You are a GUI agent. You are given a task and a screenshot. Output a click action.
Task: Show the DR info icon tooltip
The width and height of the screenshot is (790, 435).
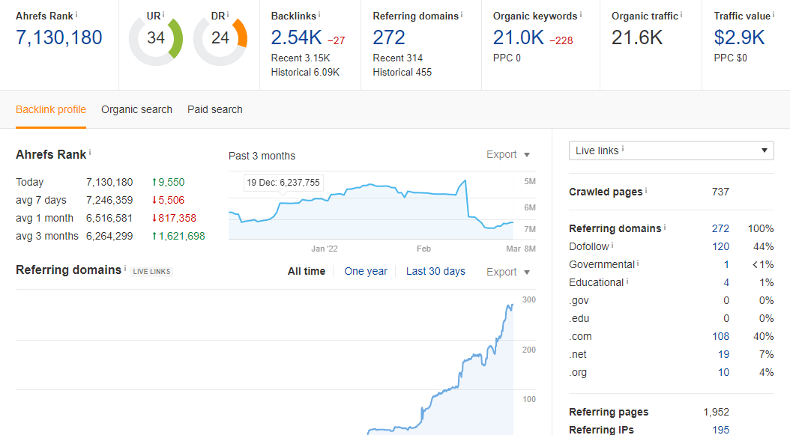point(228,15)
